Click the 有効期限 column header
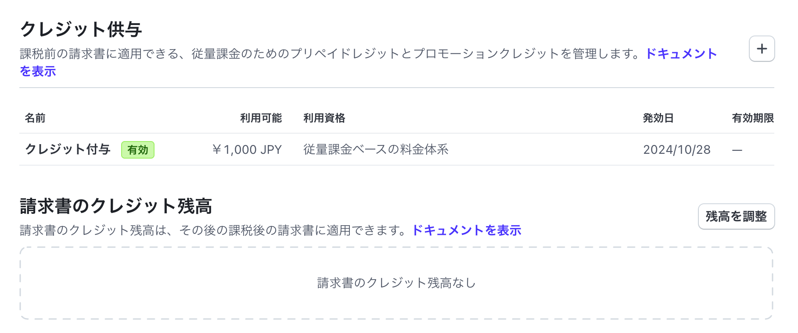The width and height of the screenshot is (798, 333). pos(752,118)
